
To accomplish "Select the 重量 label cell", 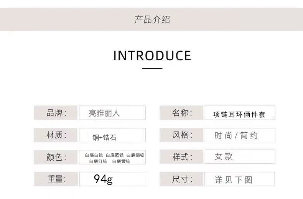I will [x=56, y=179].
